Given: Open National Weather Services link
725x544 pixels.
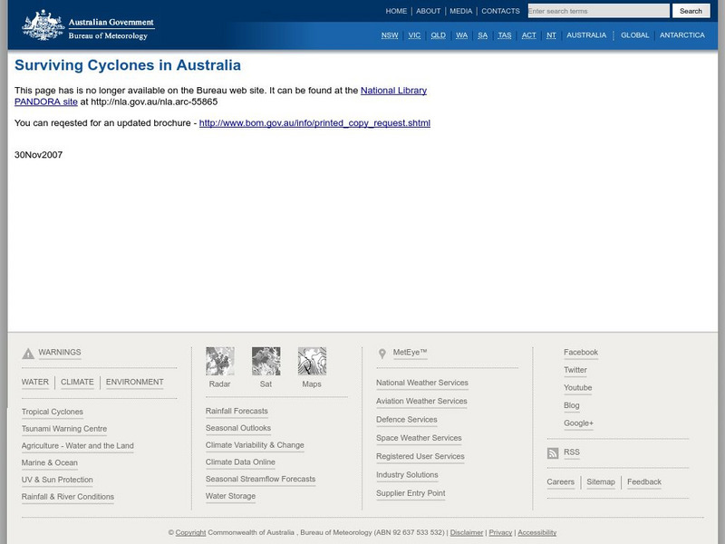Looking at the screenshot, I should click(x=422, y=383).
